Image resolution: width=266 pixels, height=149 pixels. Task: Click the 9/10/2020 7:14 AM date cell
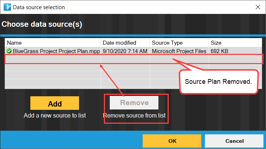125,51
